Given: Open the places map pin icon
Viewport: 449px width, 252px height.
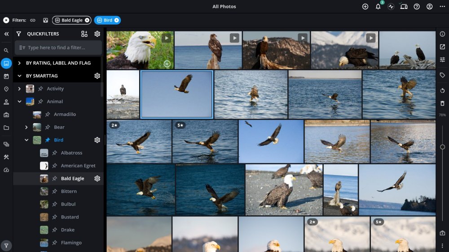Looking at the screenshot, I should (x=6, y=90).
